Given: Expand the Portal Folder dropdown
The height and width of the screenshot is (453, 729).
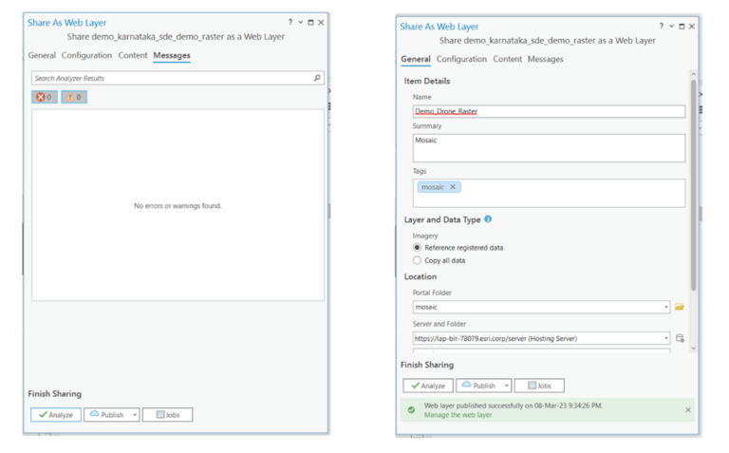Looking at the screenshot, I should (x=666, y=308).
